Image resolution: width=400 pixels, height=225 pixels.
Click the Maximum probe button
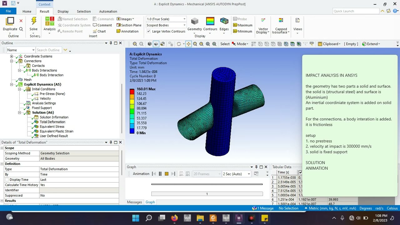coord(242,25)
